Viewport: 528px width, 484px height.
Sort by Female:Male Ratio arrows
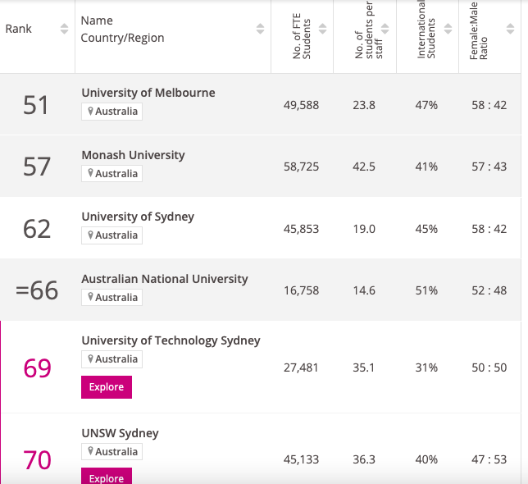511,29
